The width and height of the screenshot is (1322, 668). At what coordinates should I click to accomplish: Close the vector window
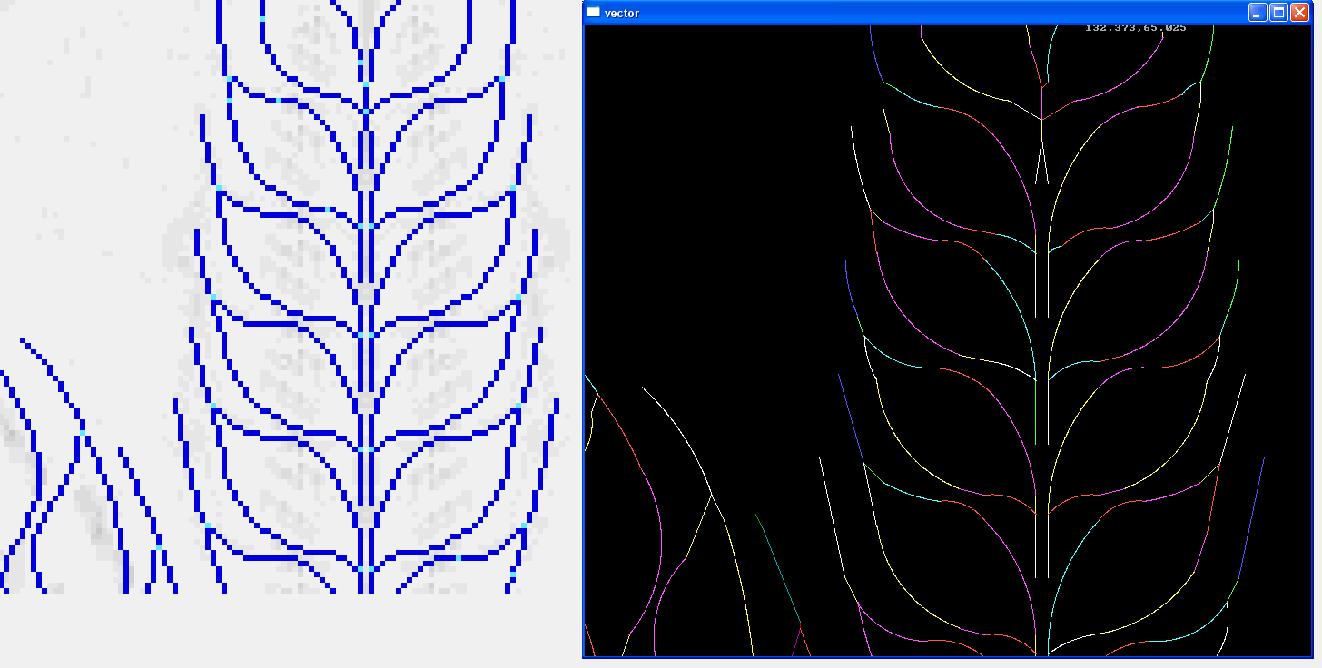pyautogui.click(x=1299, y=13)
